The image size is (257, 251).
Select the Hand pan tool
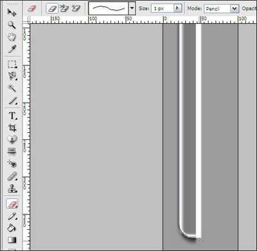(x=12, y=37)
